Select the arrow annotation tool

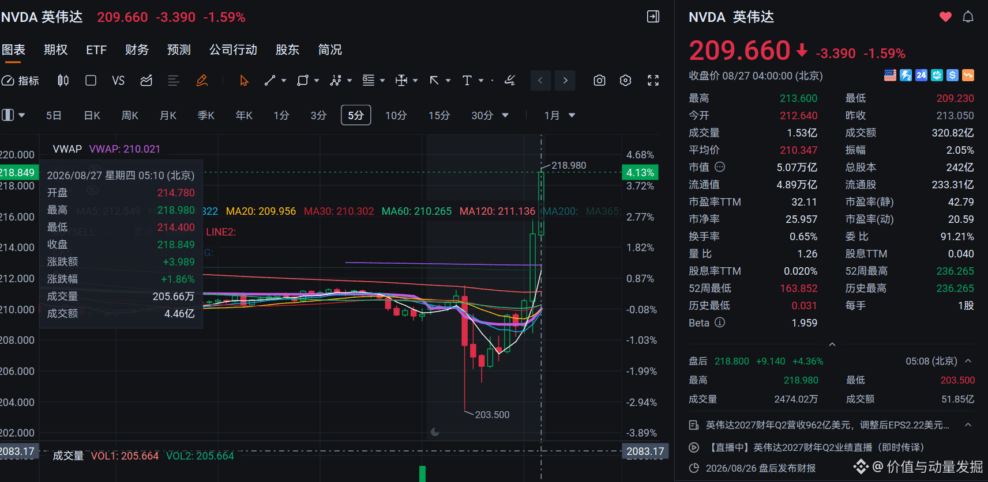(x=434, y=81)
